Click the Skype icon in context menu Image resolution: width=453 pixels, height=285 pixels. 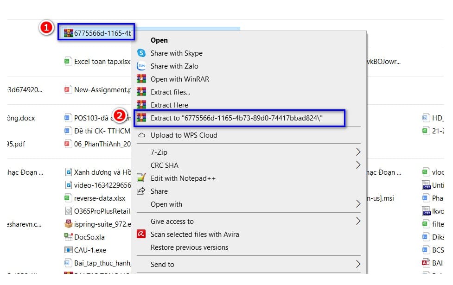(x=141, y=53)
